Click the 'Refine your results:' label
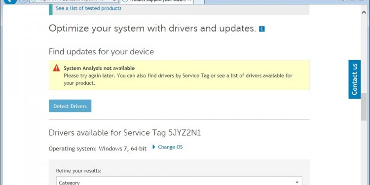Image resolution: width=370 pixels, height=185 pixels. pyautogui.click(x=78, y=171)
